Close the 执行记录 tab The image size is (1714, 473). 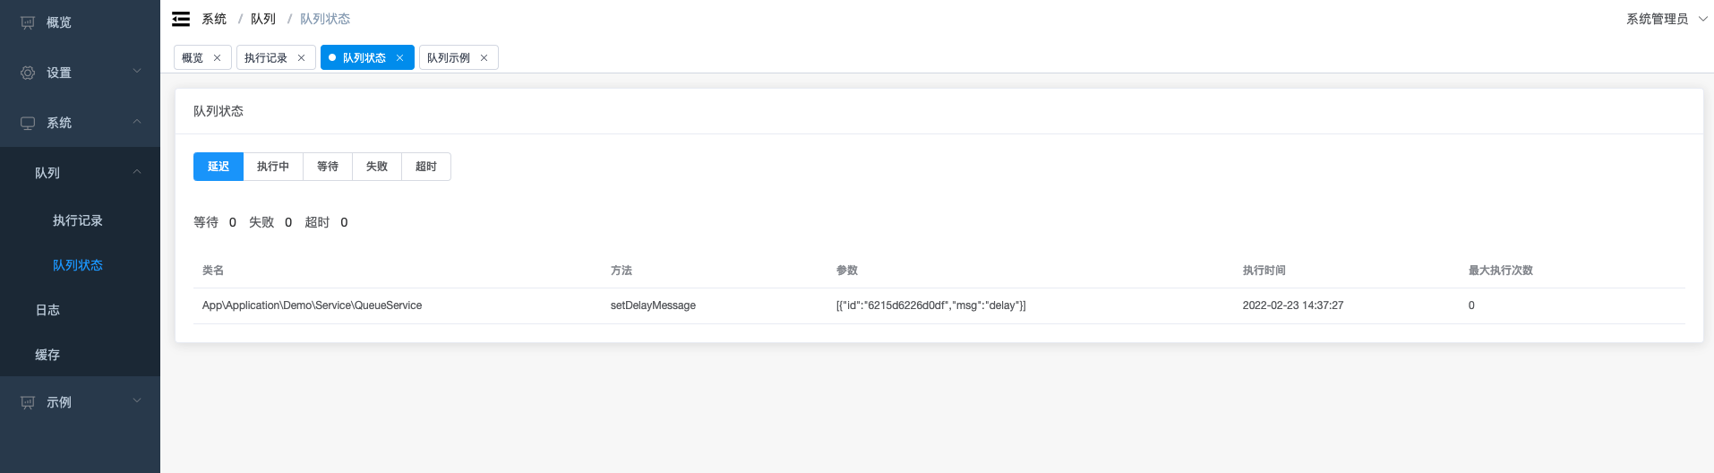pyautogui.click(x=301, y=58)
